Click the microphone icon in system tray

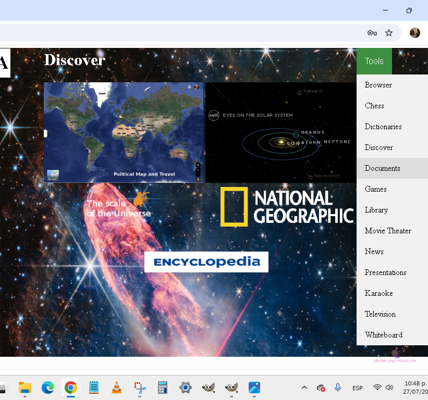pos(338,387)
